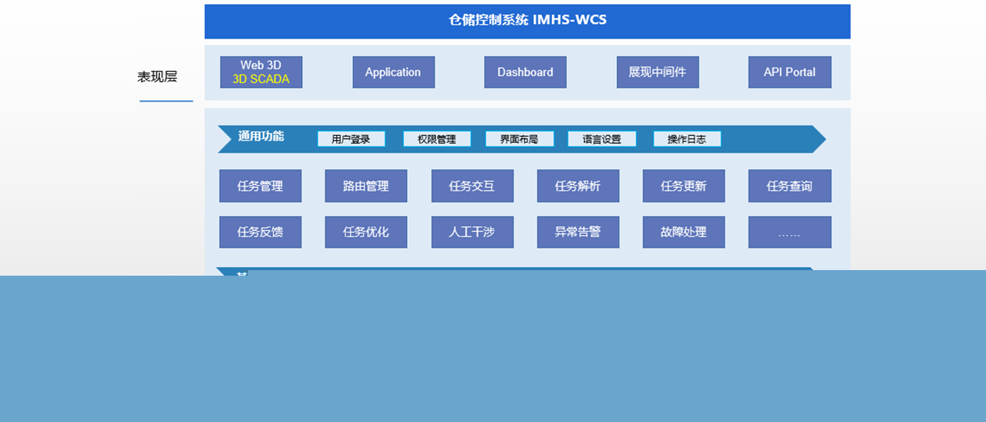The image size is (986, 422).
Task: Switch to 界面布局 tab
Action: pos(519,139)
